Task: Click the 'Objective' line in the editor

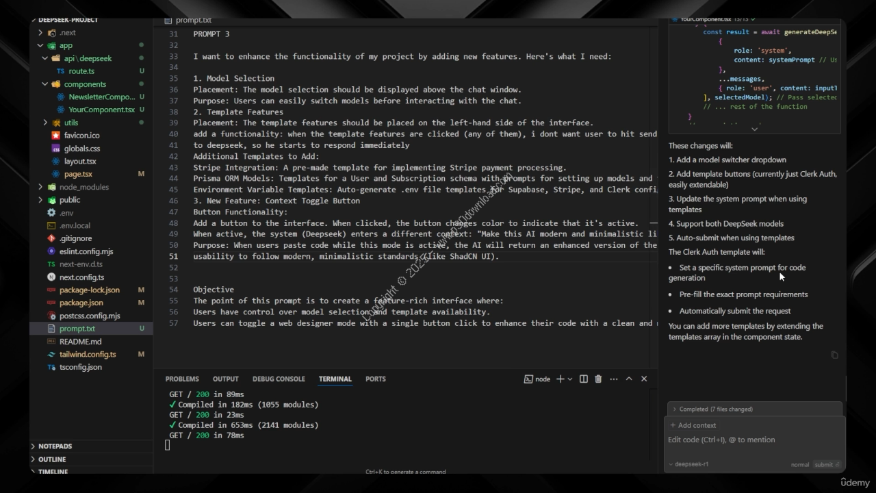Action: tap(214, 290)
